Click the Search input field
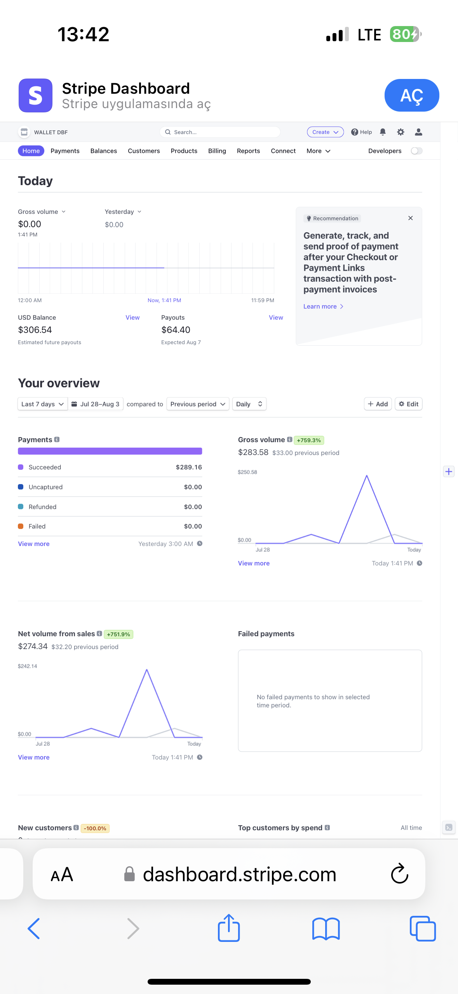458x994 pixels. 220,132
